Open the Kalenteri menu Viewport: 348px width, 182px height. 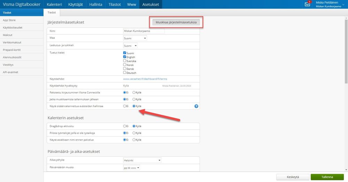[x=54, y=5]
